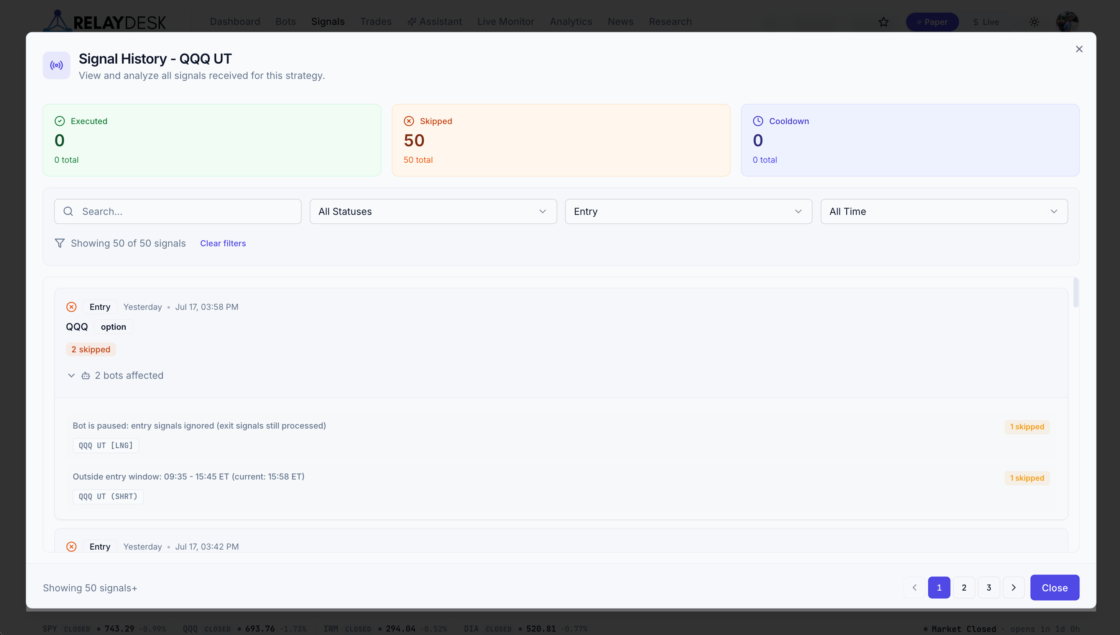Click the '2 skipped' badge
The image size is (1120, 635).
91,349
